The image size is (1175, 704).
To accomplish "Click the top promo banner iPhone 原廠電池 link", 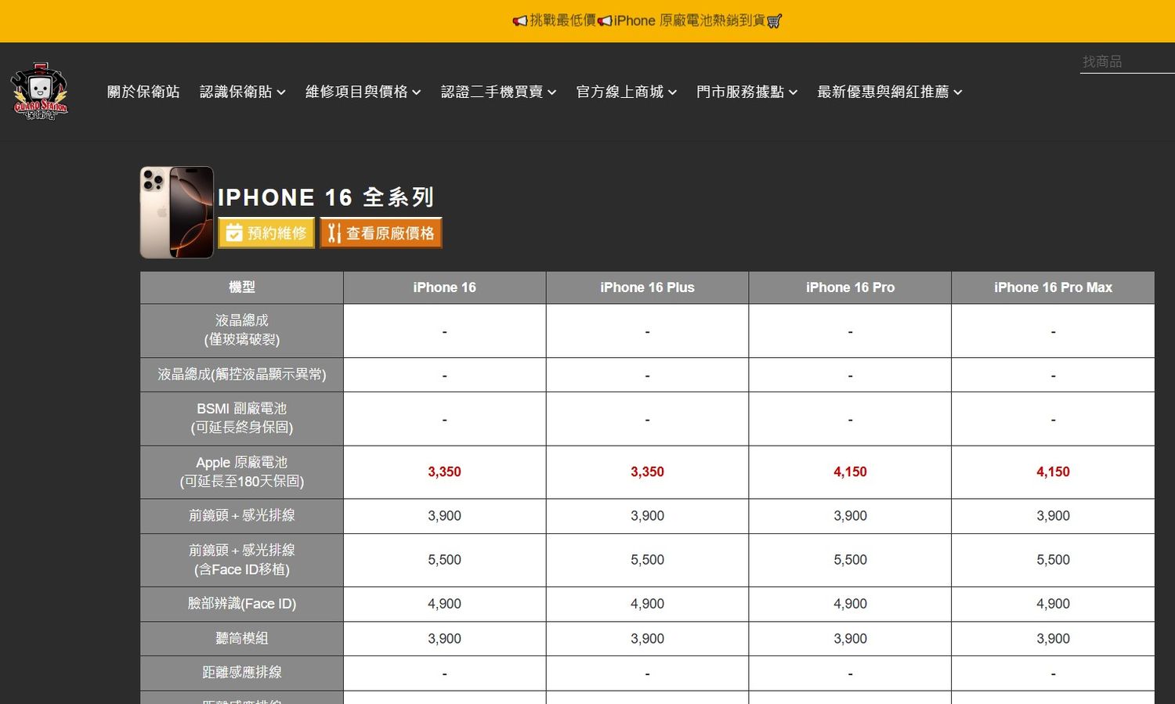I will coord(689,20).
